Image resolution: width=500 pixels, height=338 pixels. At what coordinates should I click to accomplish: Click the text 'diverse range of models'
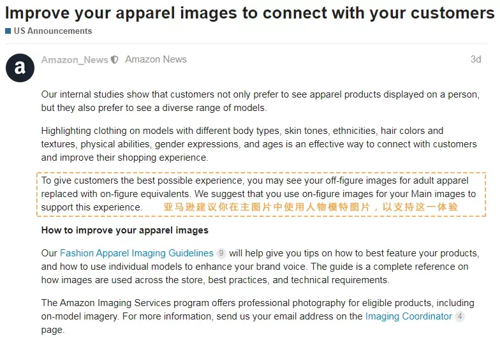[214, 108]
